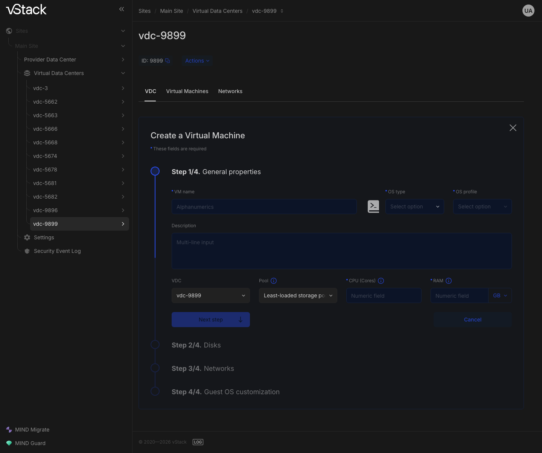Open the OS type dropdown
The image size is (542, 453).
coord(415,207)
